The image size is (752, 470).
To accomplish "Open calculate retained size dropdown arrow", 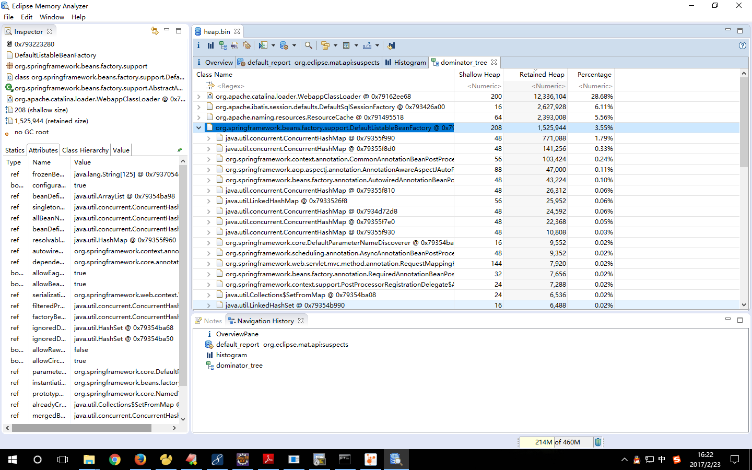I will [x=356, y=45].
